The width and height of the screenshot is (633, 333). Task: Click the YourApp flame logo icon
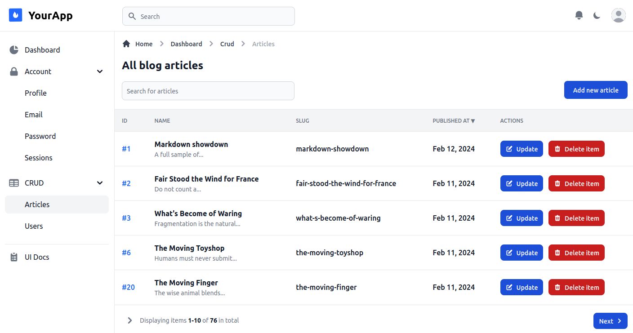[16, 15]
